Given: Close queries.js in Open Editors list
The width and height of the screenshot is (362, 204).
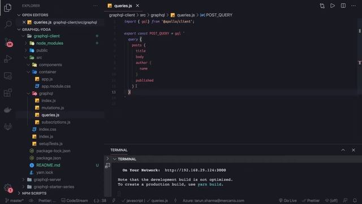Looking at the screenshot, I should pyautogui.click(x=24, y=22).
